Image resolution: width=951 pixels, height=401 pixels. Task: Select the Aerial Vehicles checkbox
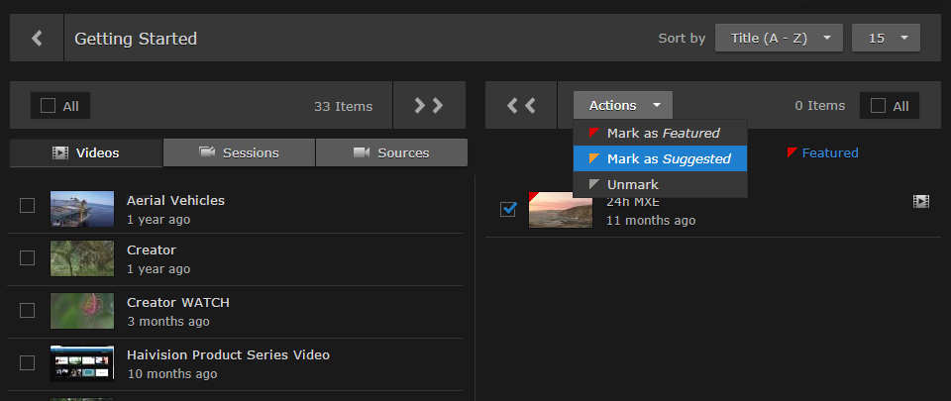pos(28,206)
